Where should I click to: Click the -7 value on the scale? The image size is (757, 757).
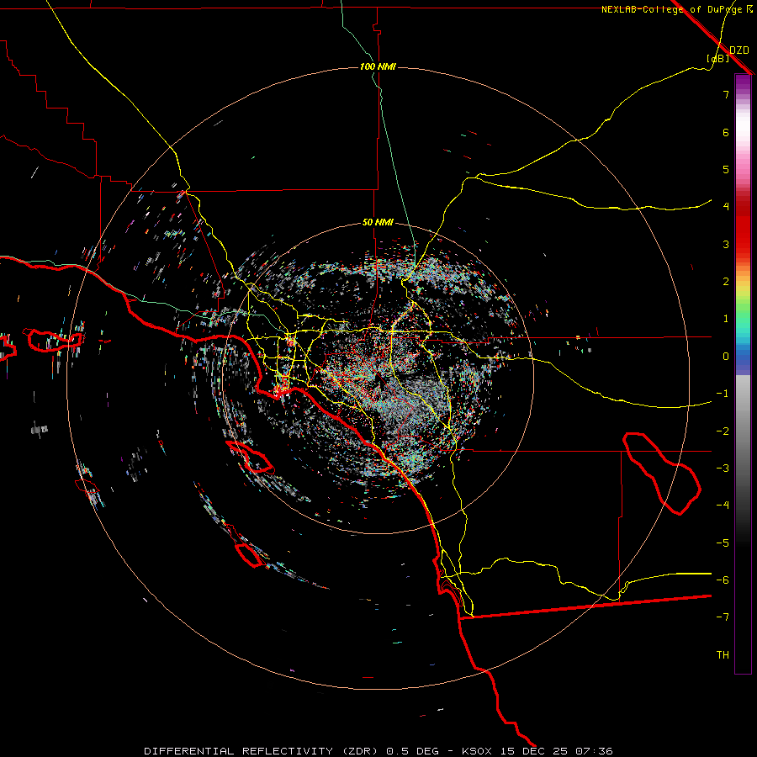click(x=723, y=617)
